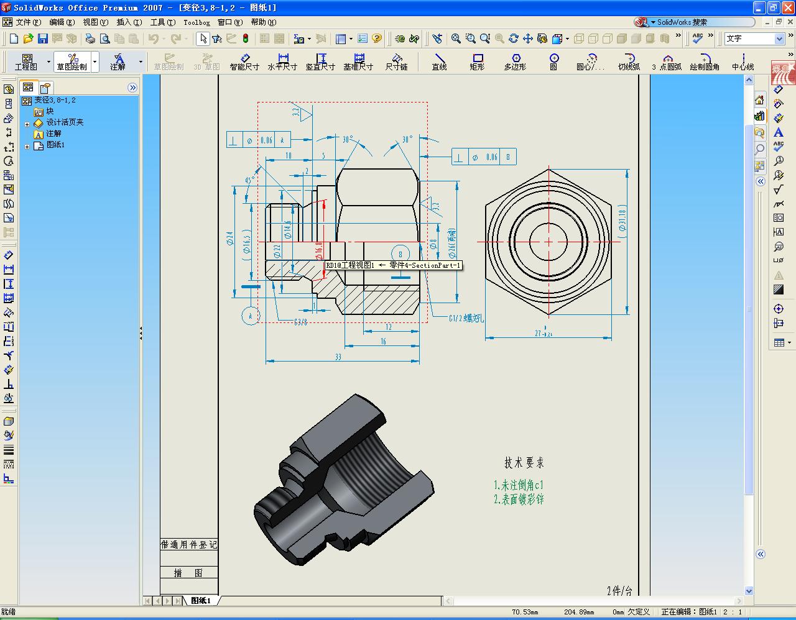Open a file with the folder icon
The height and width of the screenshot is (620, 796).
tap(28, 39)
